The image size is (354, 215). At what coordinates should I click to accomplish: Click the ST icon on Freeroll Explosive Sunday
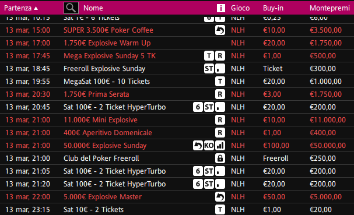point(209,69)
